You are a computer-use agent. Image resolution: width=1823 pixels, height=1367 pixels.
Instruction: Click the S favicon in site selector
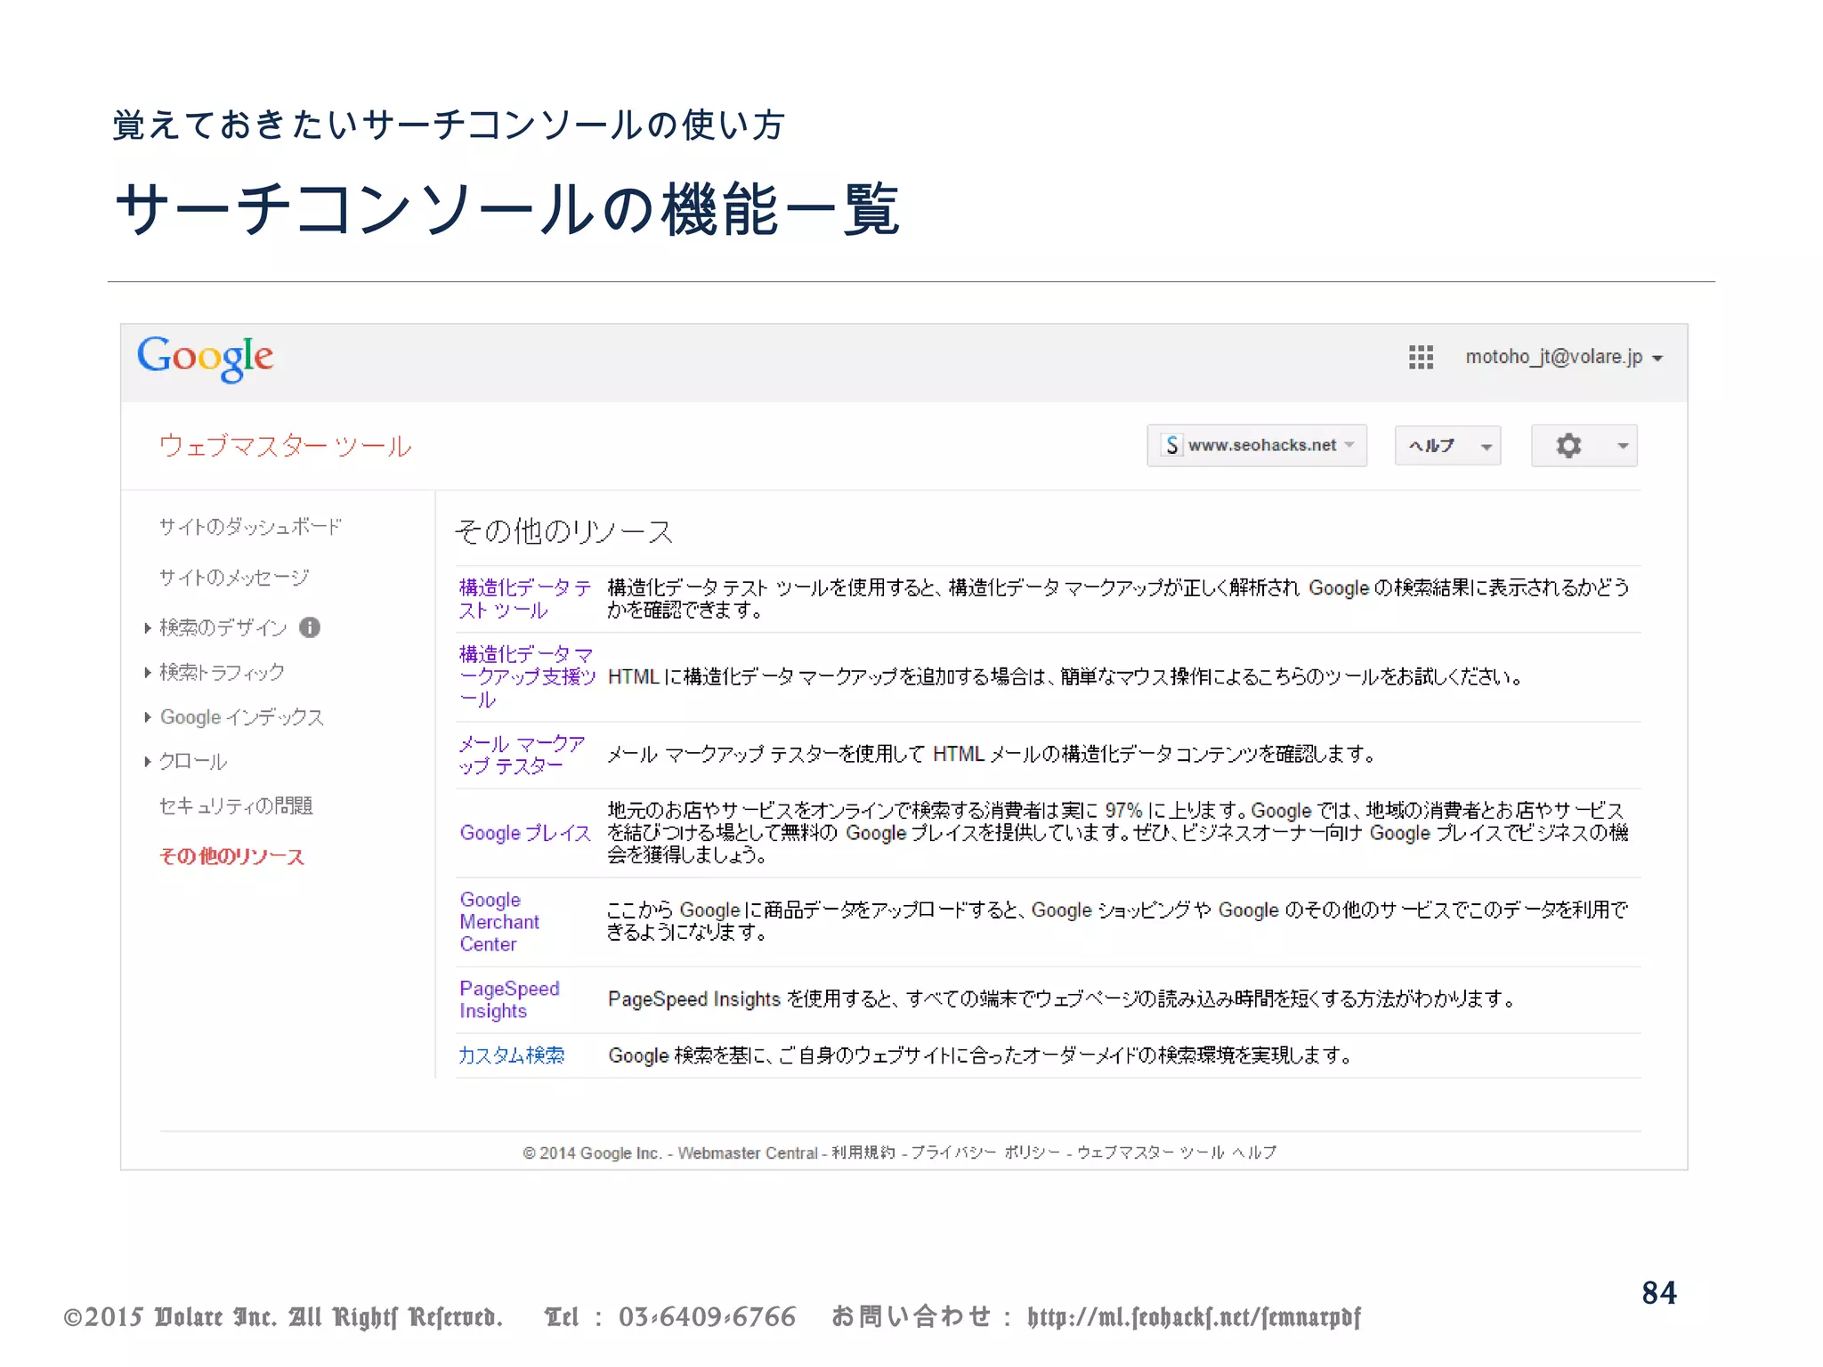pyautogui.click(x=1172, y=445)
